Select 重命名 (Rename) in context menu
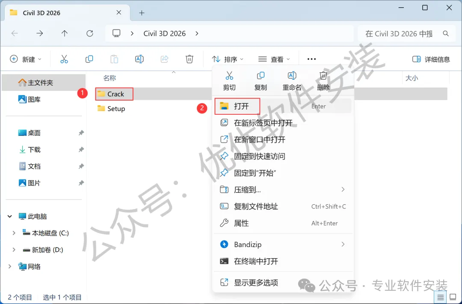Viewport: 462px width, 304px height. coord(292,81)
